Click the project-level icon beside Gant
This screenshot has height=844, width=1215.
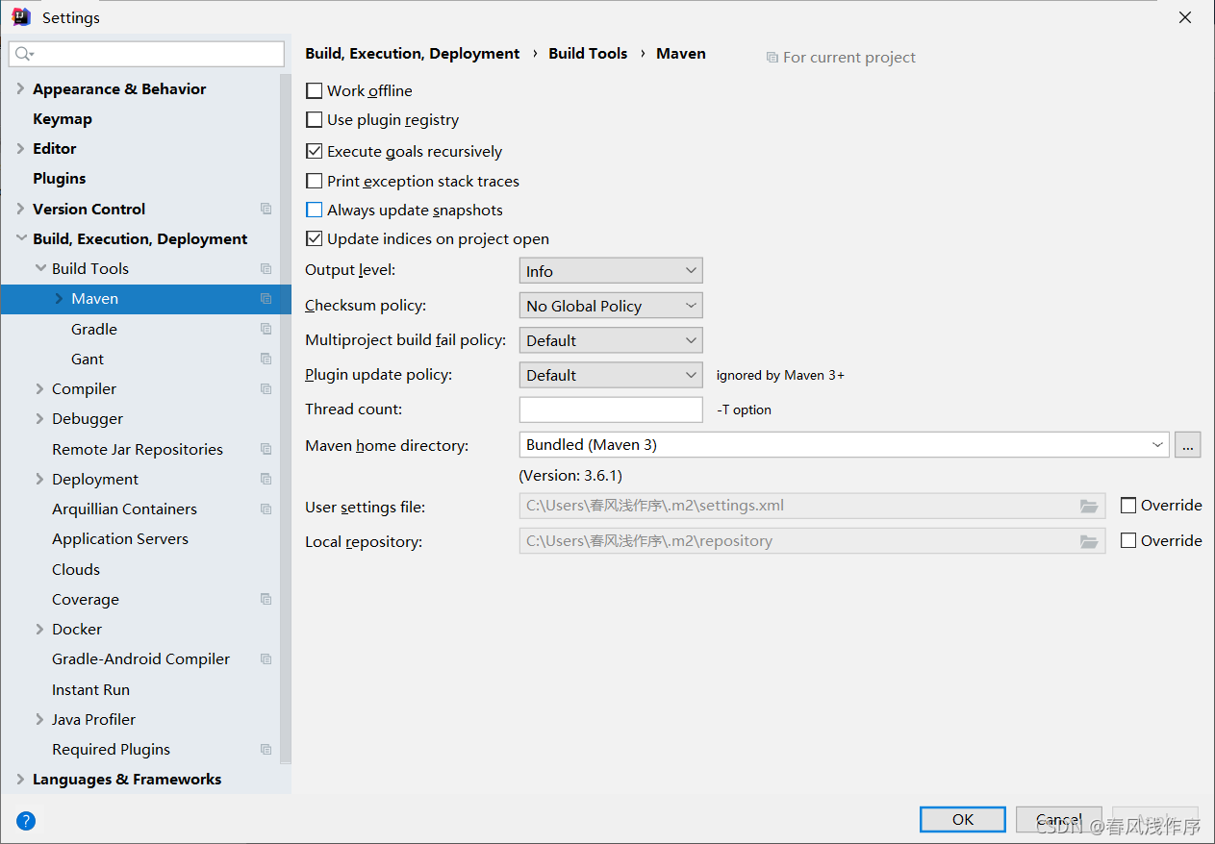pos(266,359)
